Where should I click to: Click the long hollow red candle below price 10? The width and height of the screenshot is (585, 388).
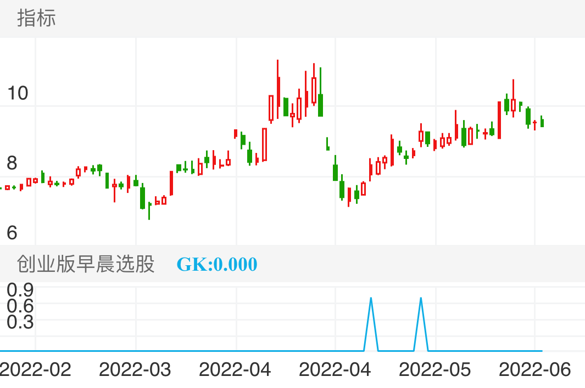click(x=264, y=145)
